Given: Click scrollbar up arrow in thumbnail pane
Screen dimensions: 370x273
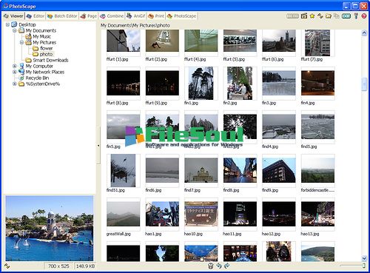Looking at the screenshot, I should 364,33.
